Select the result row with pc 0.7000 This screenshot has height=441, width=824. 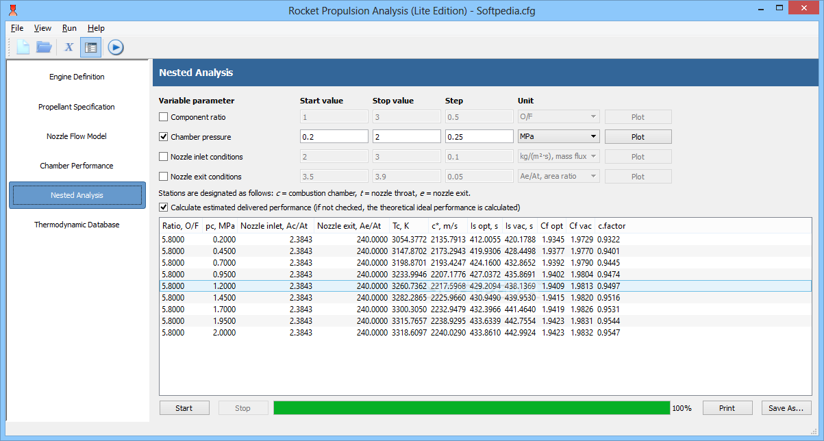(x=485, y=263)
